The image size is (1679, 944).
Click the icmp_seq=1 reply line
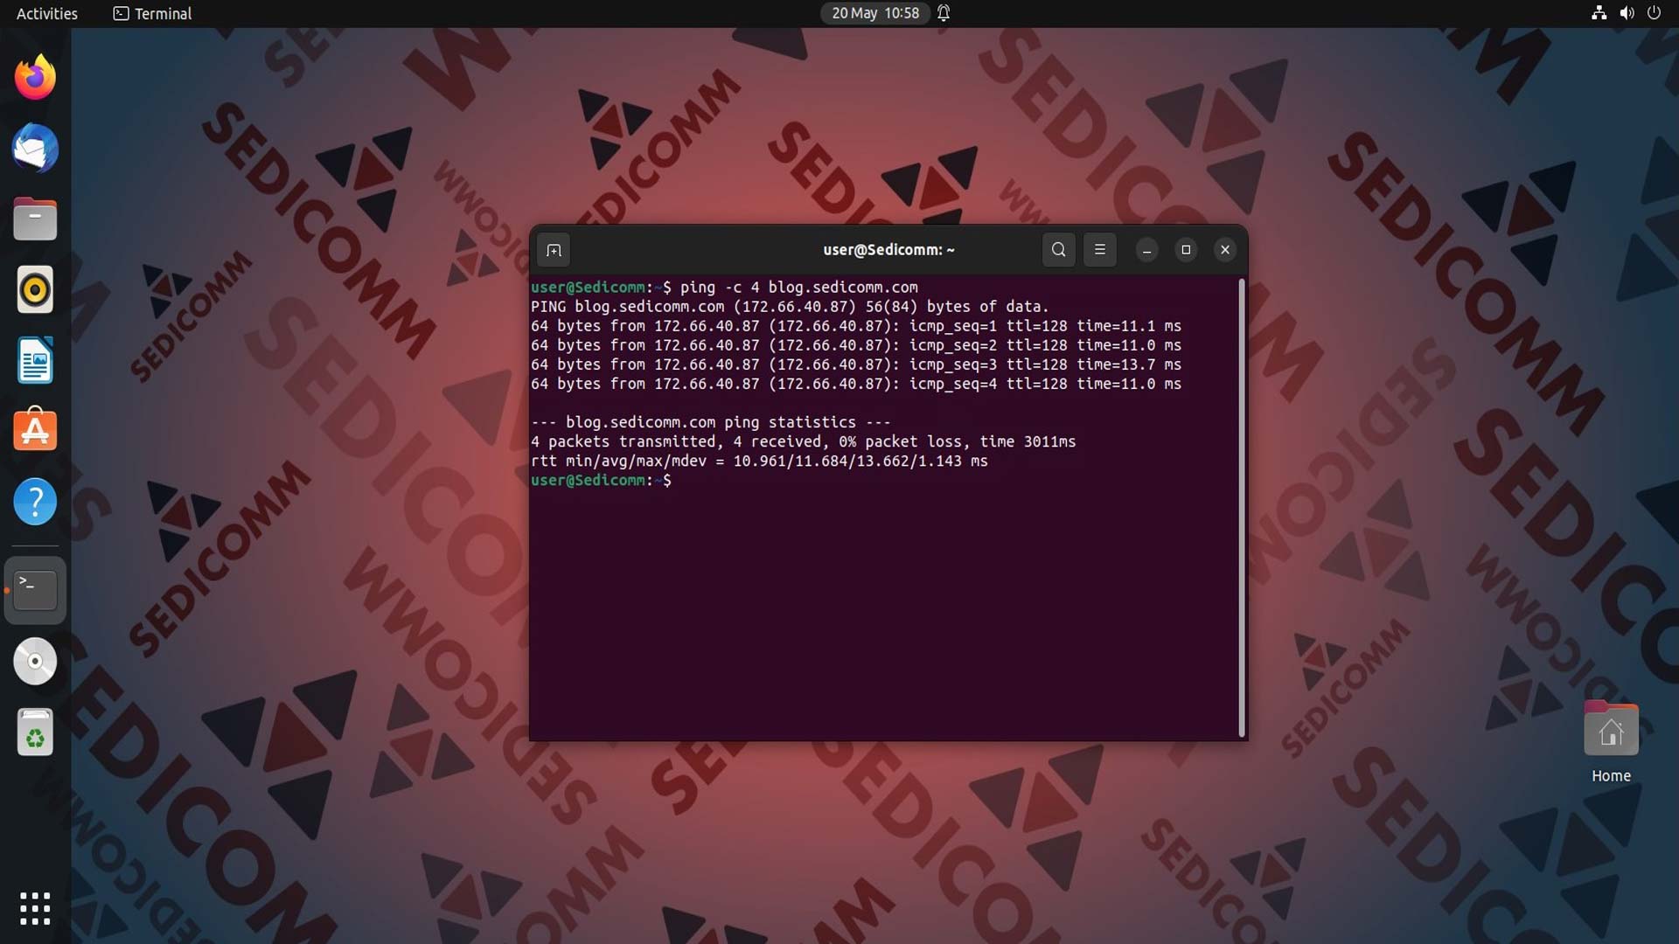click(856, 326)
